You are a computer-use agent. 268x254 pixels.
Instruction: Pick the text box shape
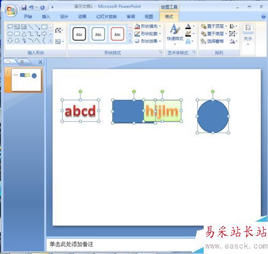[17, 27]
